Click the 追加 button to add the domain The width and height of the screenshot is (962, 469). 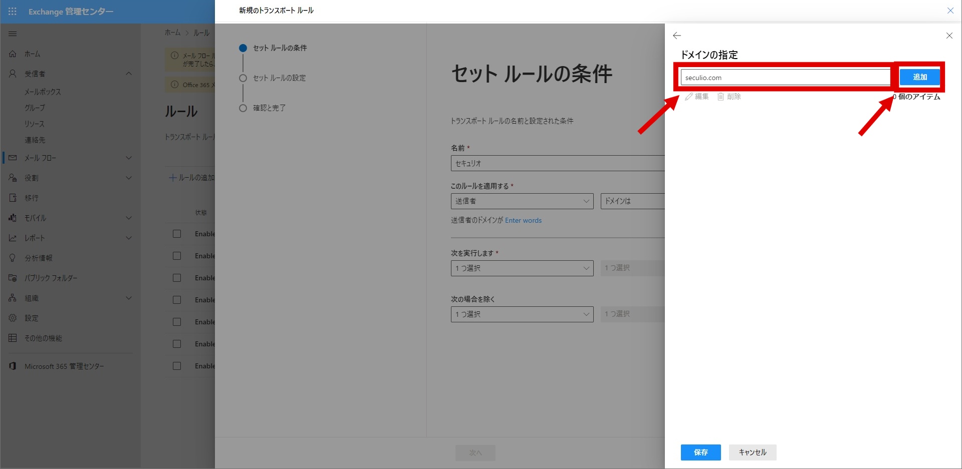(x=919, y=77)
